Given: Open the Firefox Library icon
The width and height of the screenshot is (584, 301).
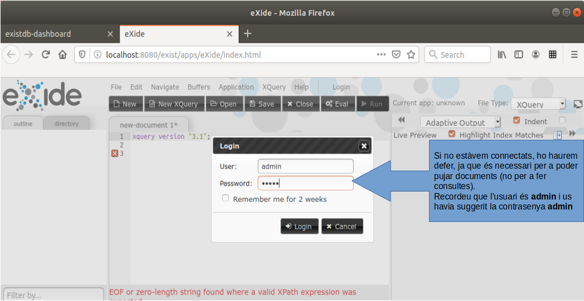Looking at the screenshot, I should 502,55.
